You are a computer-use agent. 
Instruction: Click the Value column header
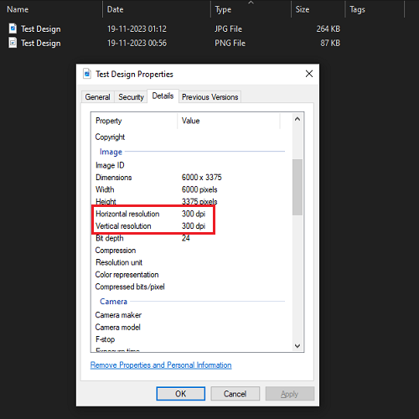(229, 121)
